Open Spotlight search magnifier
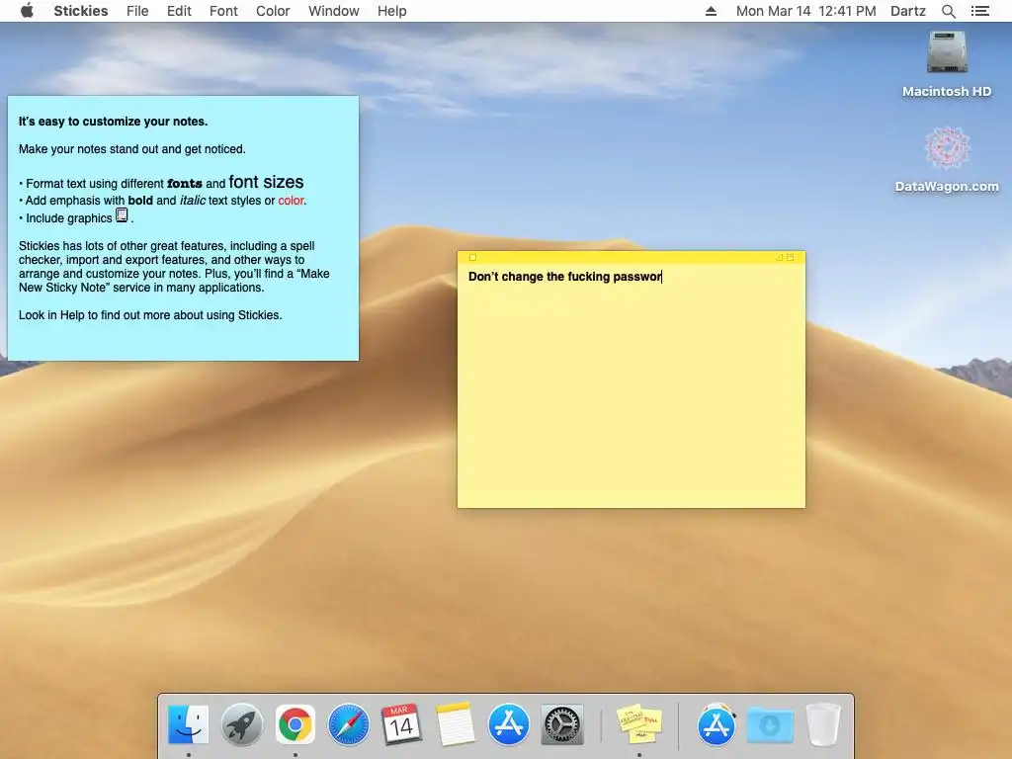This screenshot has height=759, width=1012. [x=948, y=11]
